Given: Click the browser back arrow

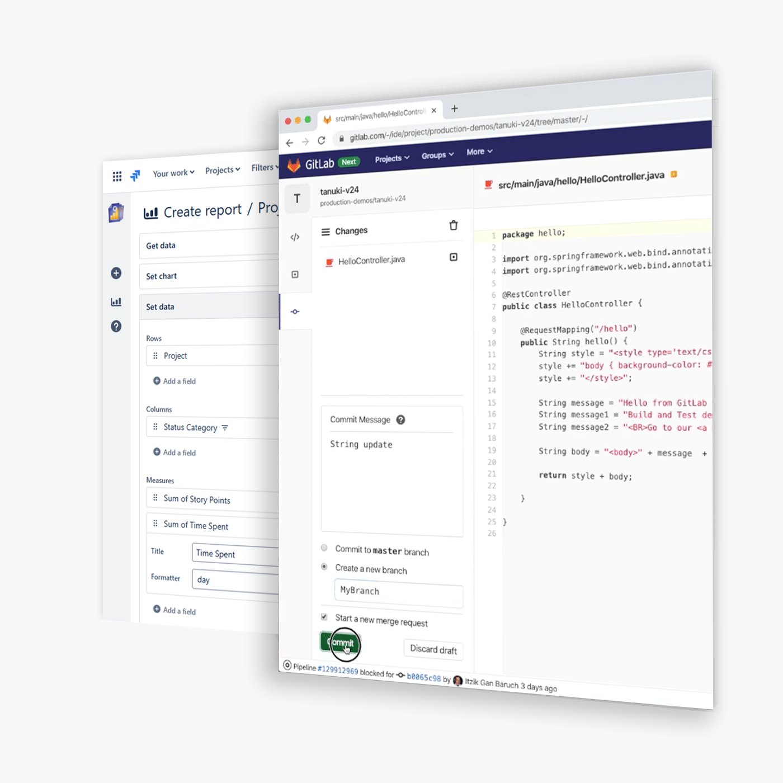Looking at the screenshot, I should point(290,143).
